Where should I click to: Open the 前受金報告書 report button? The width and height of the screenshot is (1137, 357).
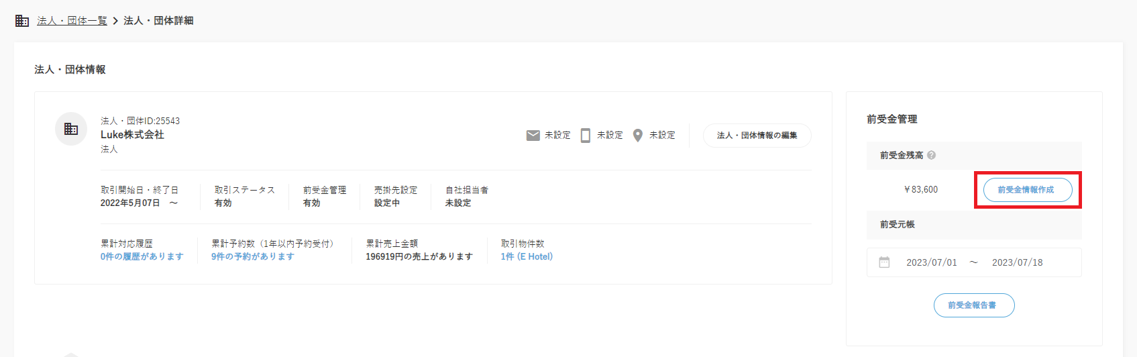973,305
